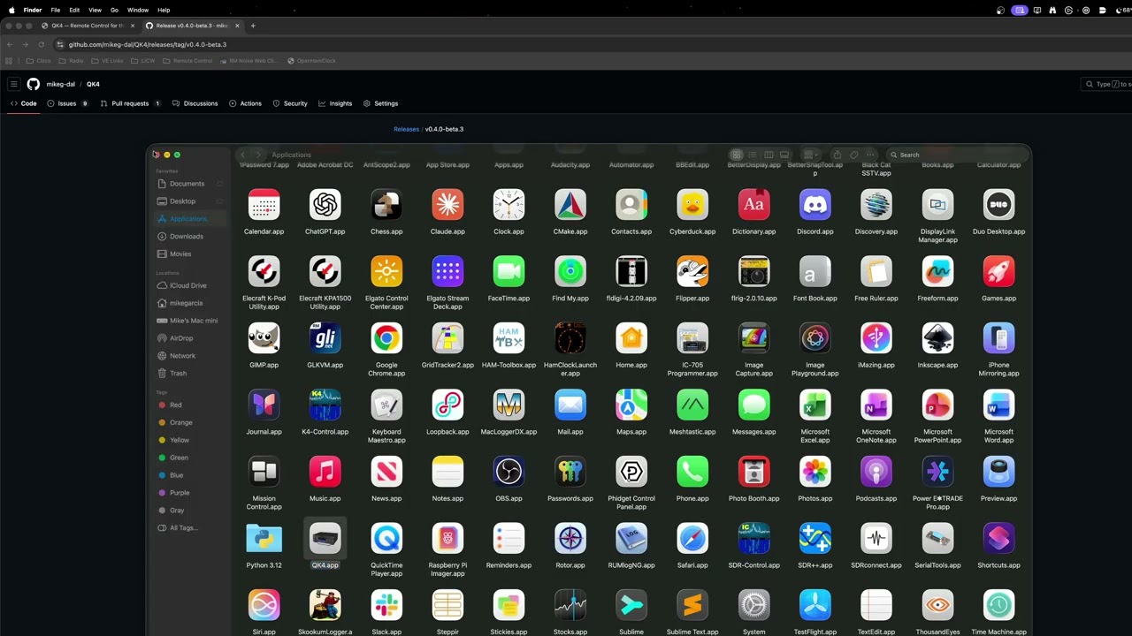Select Python 3.12 folder
This screenshot has height=636, width=1132.
coord(264,538)
